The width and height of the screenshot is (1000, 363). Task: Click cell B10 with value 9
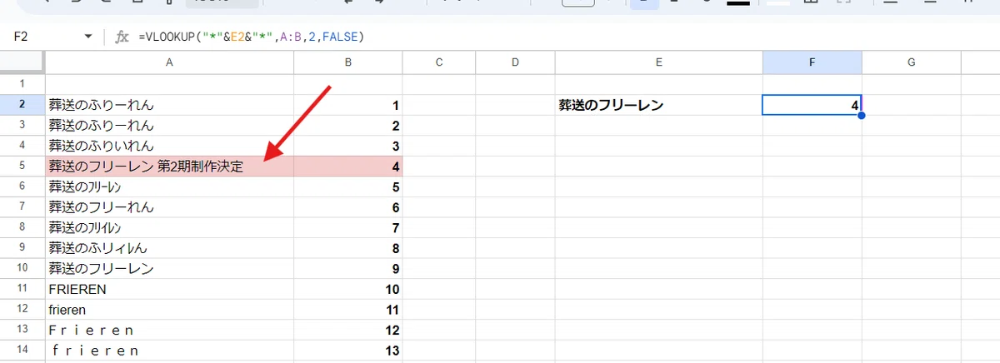[348, 268]
